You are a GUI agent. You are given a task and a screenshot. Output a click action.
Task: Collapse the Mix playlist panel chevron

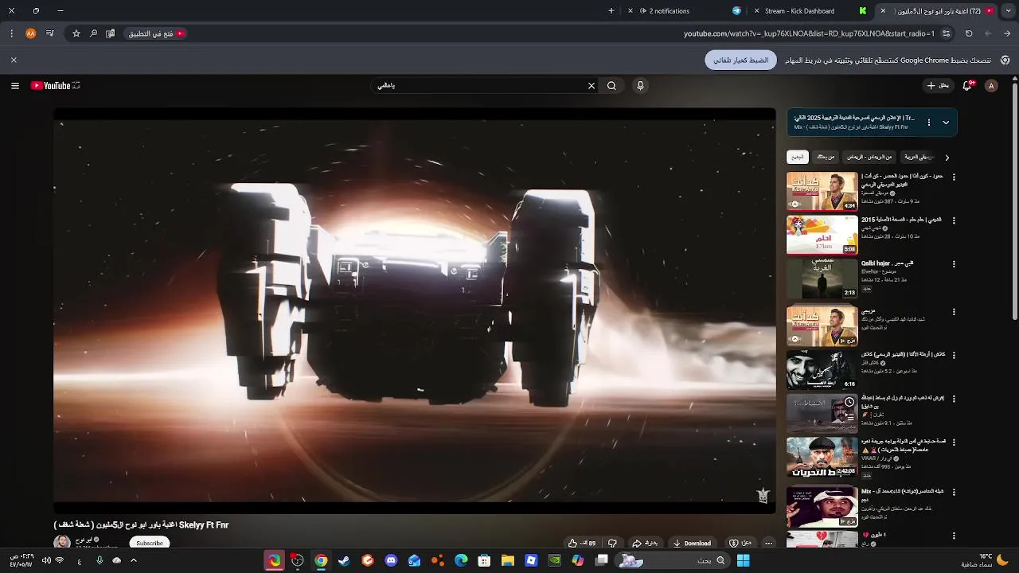(x=946, y=123)
